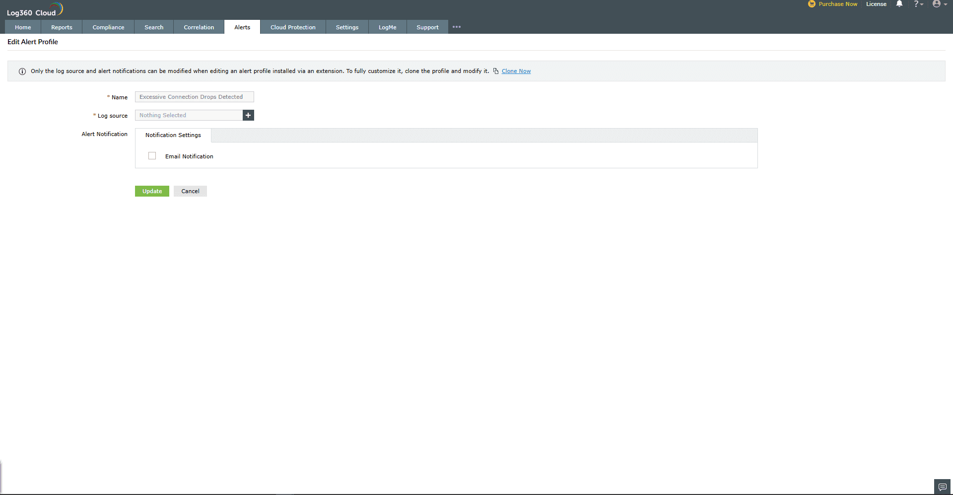Click the info icon in the notice banner
The height and width of the screenshot is (495, 953).
tap(22, 71)
